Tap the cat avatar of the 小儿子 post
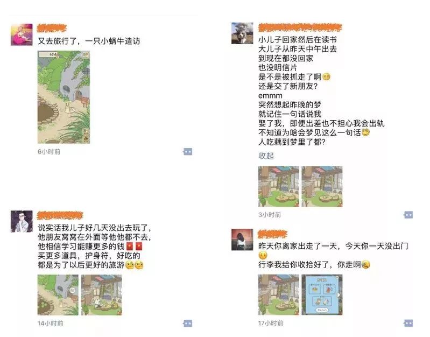This screenshot has height=337, width=430. click(x=242, y=33)
